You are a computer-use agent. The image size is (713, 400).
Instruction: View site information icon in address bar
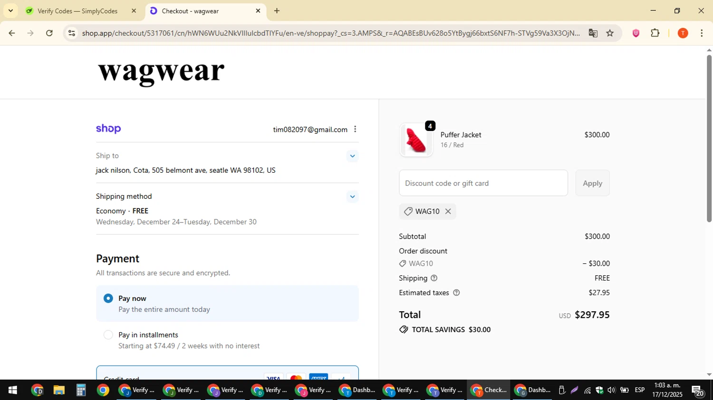(72, 33)
